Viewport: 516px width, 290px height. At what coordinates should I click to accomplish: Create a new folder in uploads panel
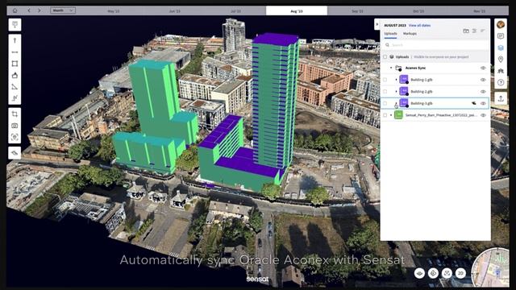pyautogui.click(x=466, y=31)
